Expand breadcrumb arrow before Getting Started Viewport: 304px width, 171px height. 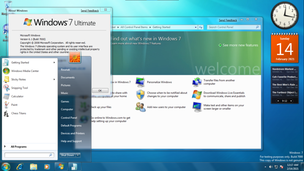[150, 27]
